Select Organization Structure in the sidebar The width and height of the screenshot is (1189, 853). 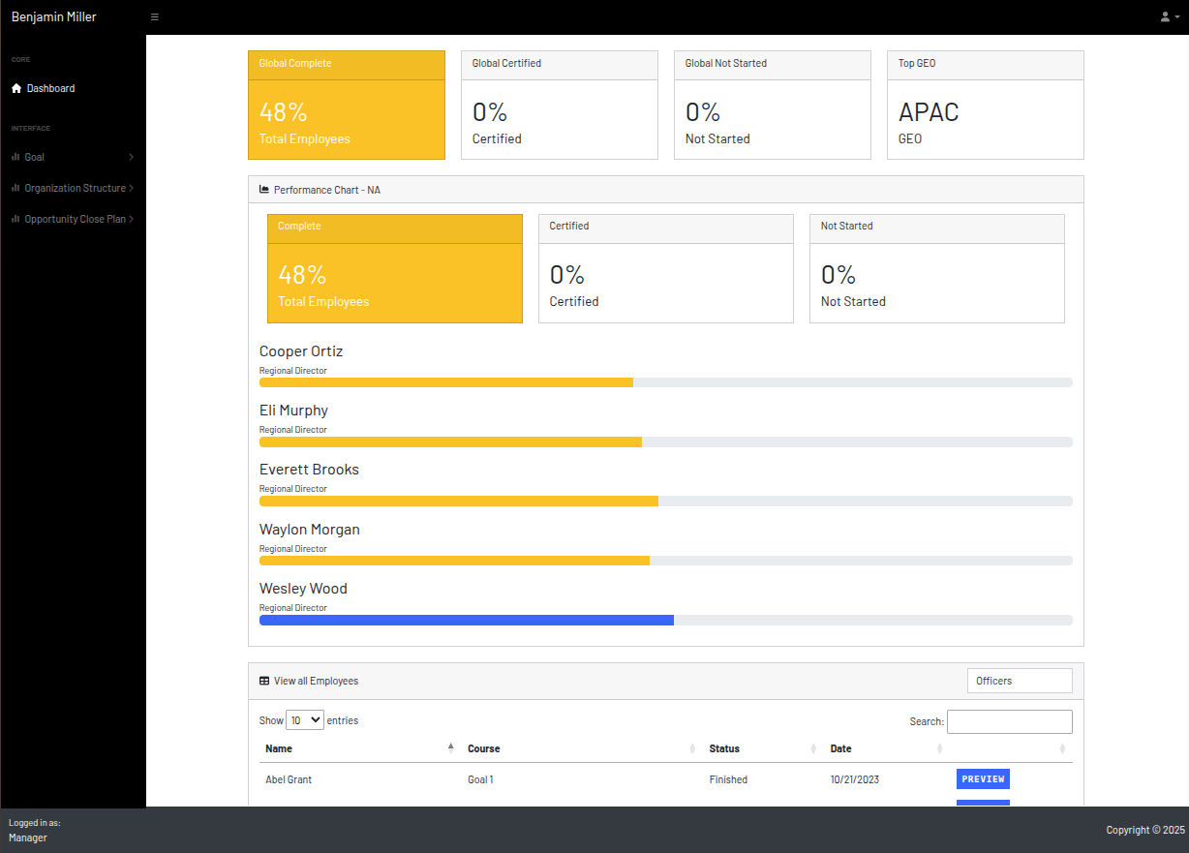pos(73,188)
